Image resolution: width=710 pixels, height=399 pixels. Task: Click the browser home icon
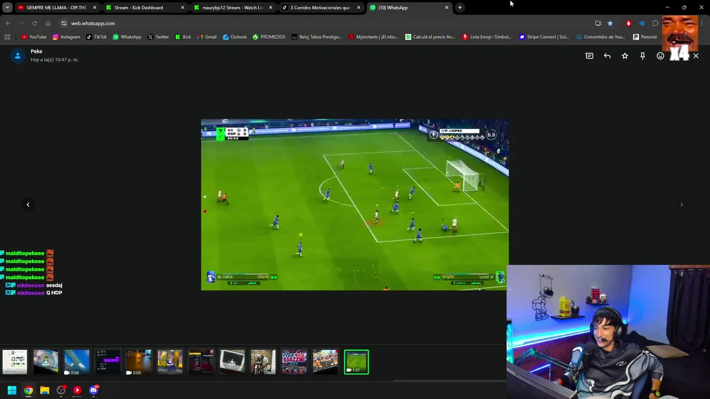pos(48,23)
